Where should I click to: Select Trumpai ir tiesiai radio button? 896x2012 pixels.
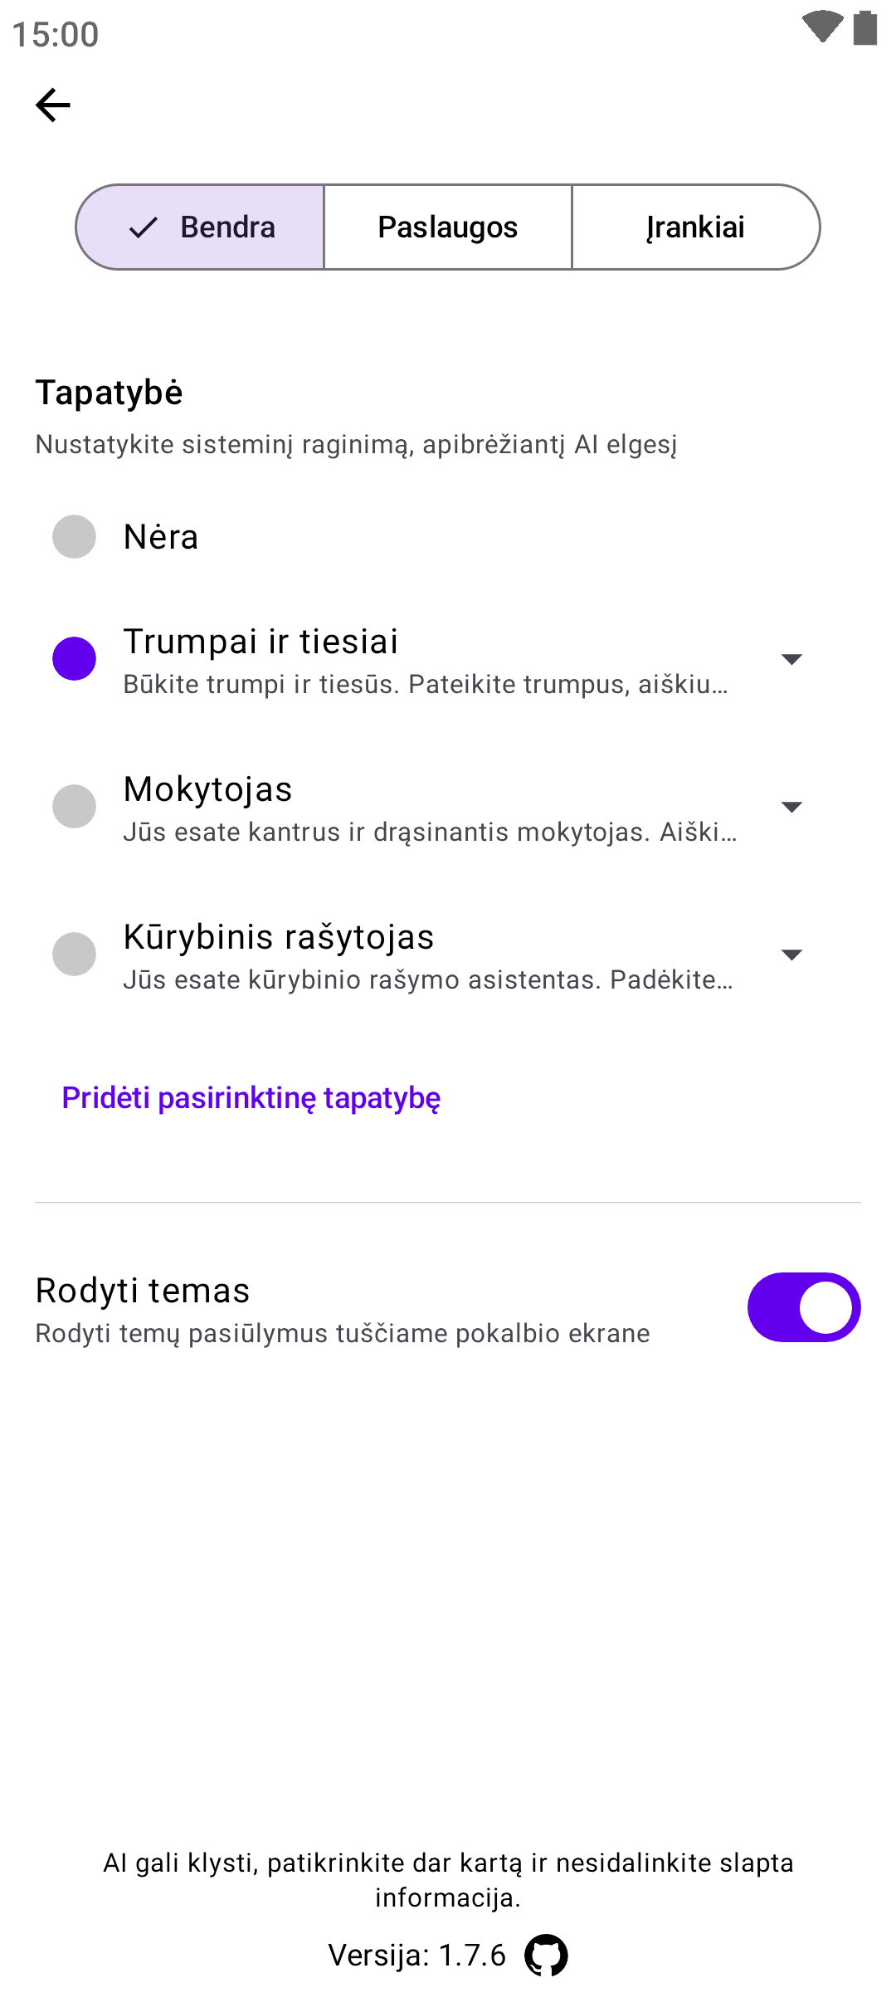(75, 659)
